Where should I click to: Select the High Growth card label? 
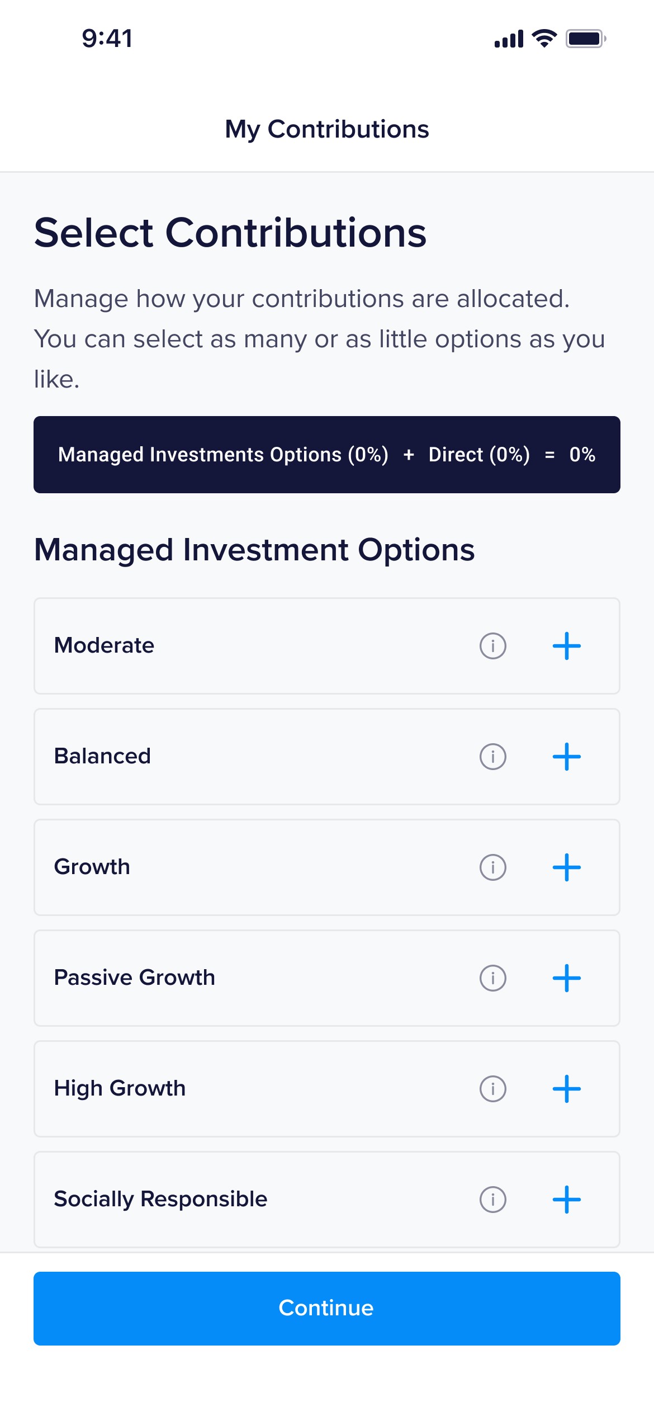(120, 1088)
